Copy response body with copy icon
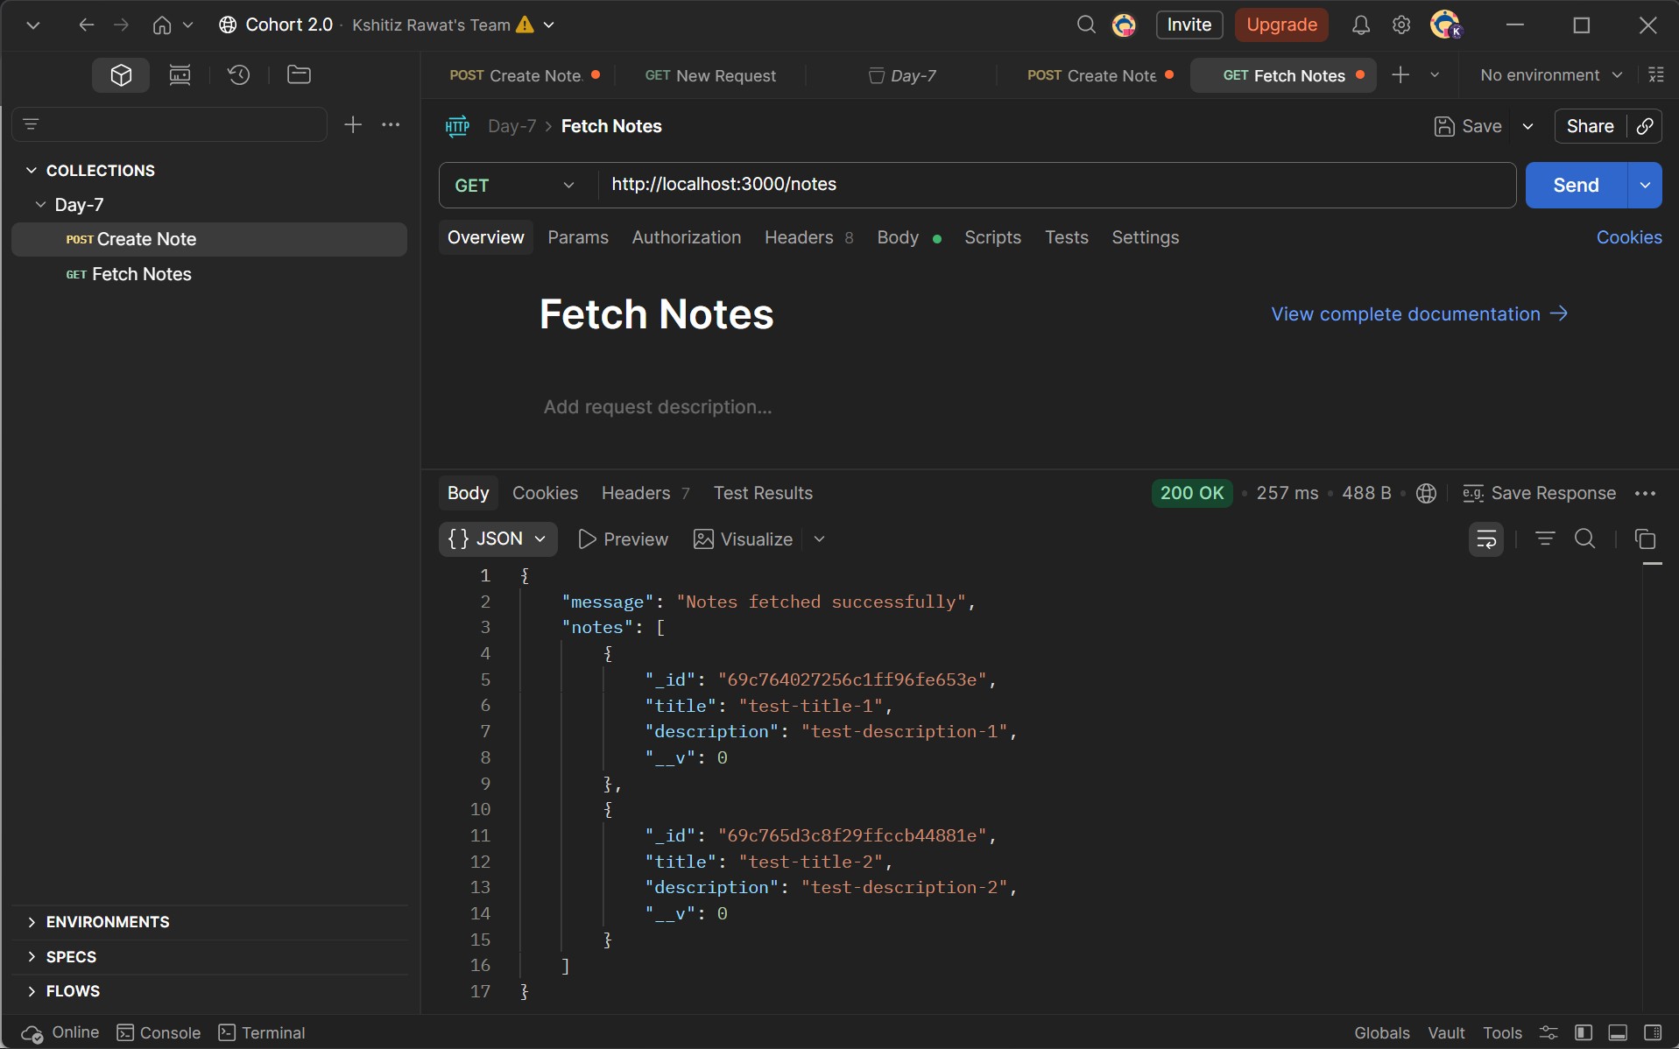1679x1049 pixels. (x=1645, y=539)
